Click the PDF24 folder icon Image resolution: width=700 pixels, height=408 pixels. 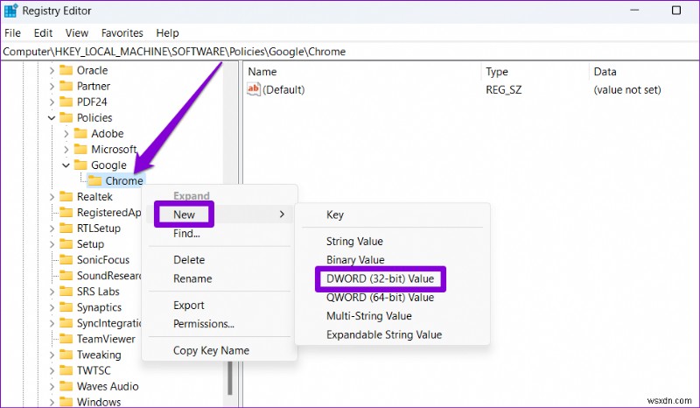66,102
